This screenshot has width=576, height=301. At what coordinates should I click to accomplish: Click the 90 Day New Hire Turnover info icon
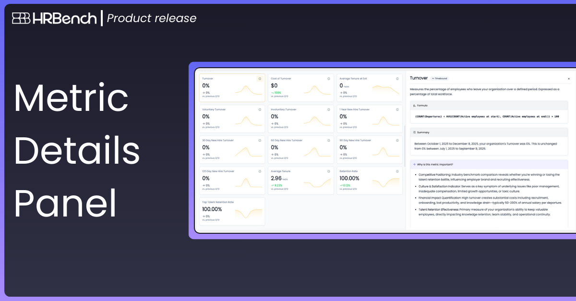point(397,140)
